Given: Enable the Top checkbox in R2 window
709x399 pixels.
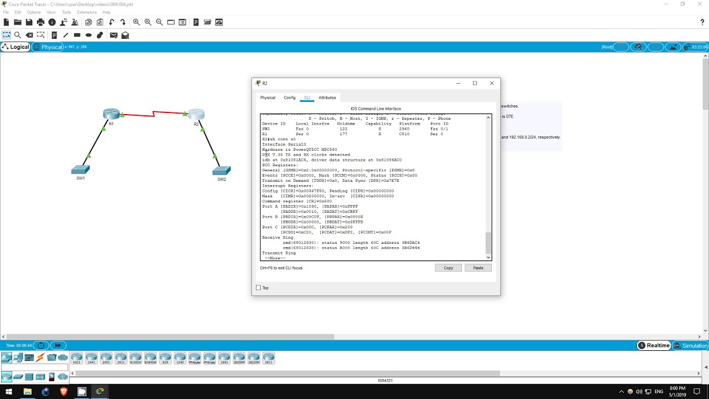Looking at the screenshot, I should (x=258, y=288).
